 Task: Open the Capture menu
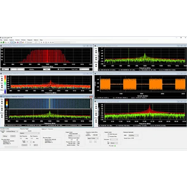12,40
